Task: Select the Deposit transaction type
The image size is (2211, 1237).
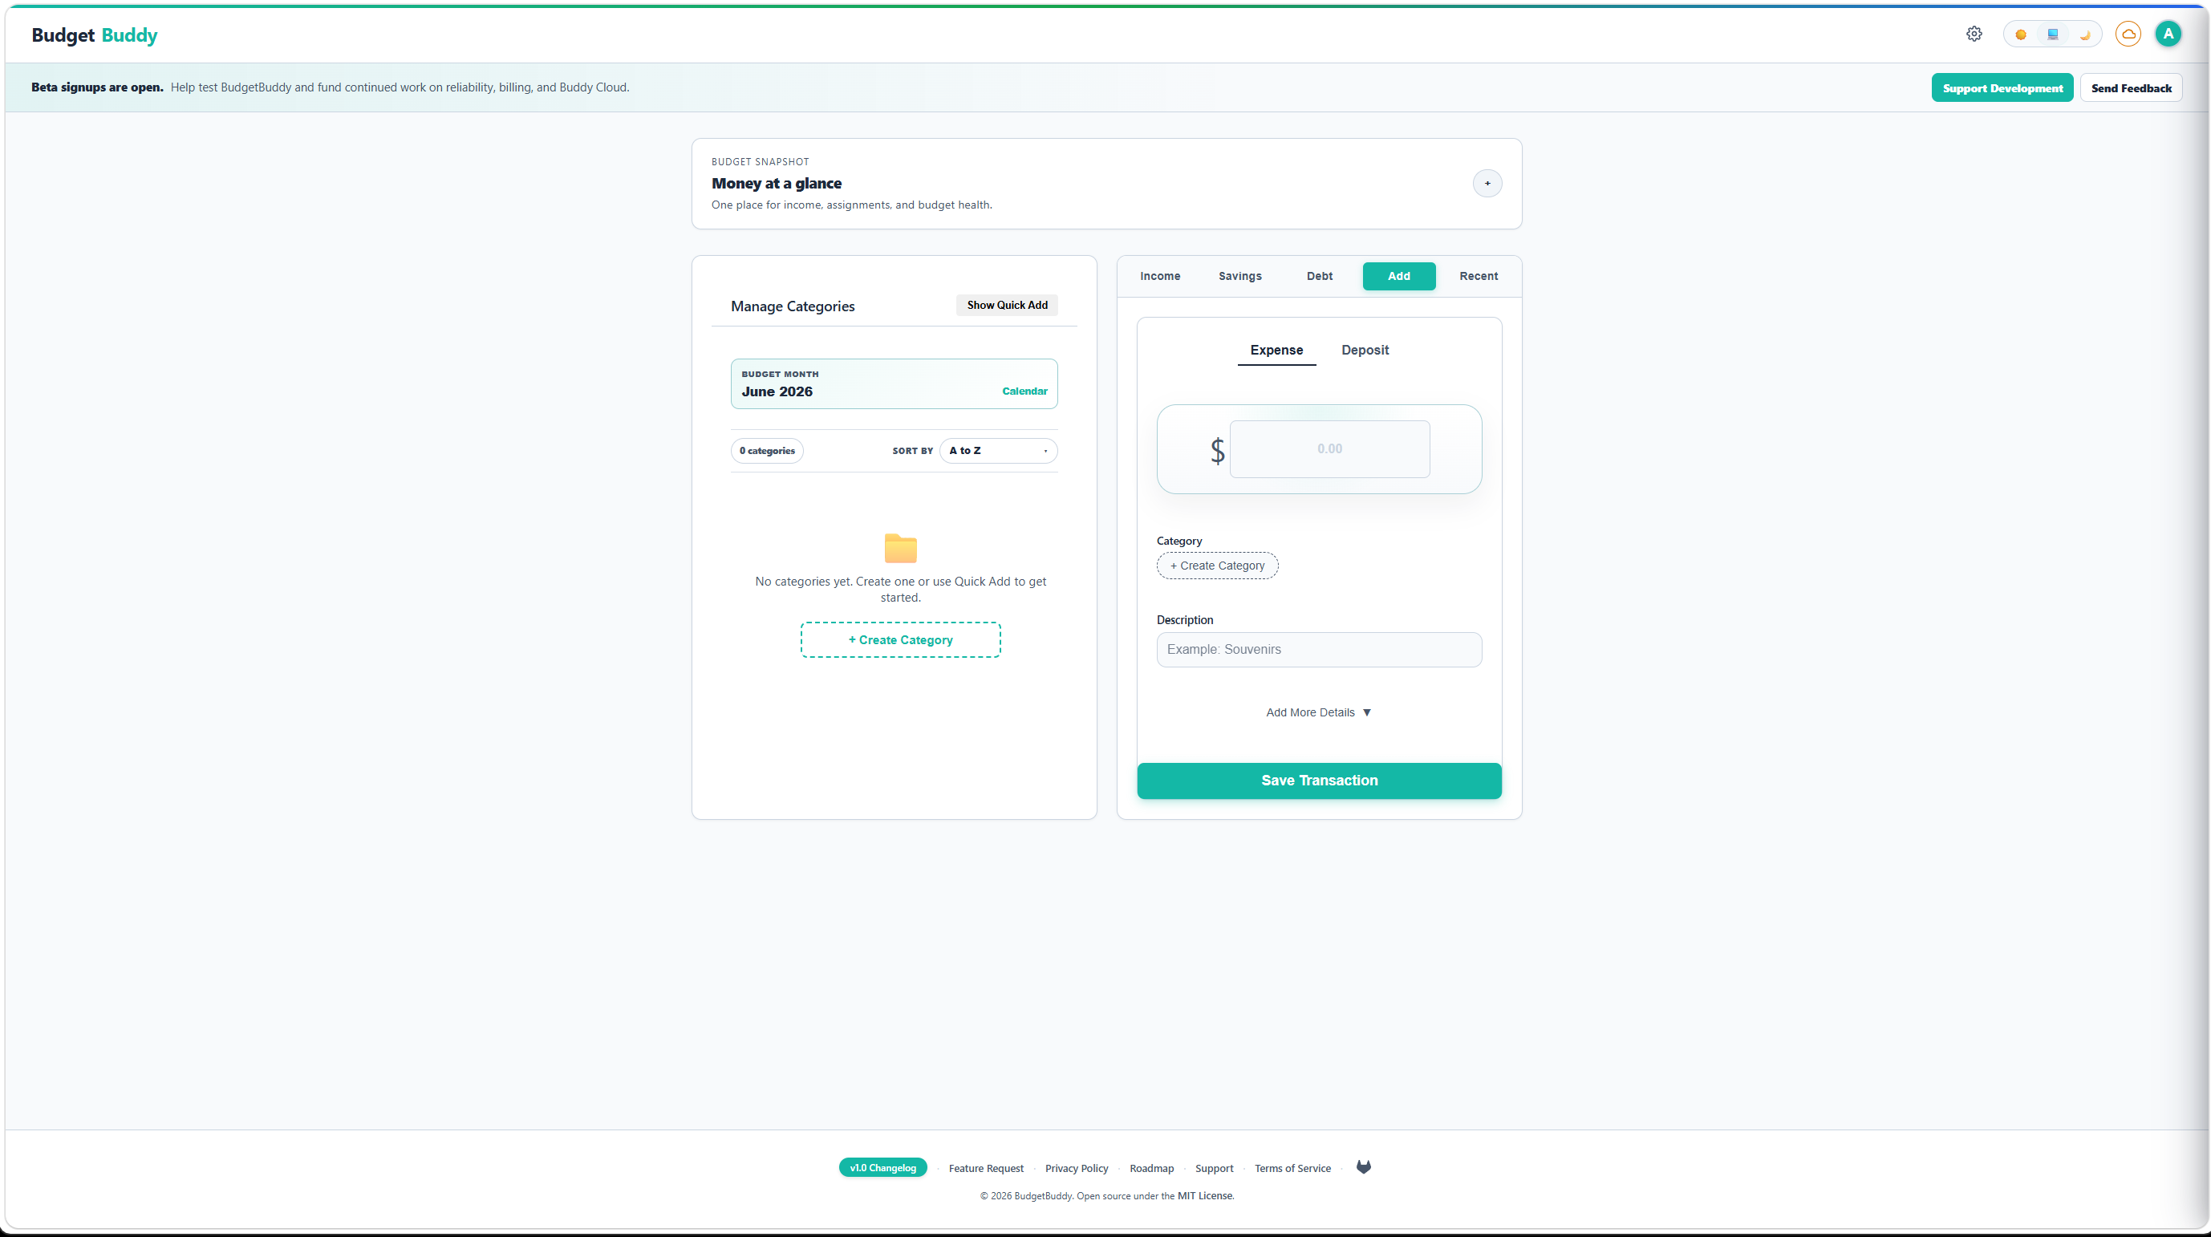Action: [1365, 351]
